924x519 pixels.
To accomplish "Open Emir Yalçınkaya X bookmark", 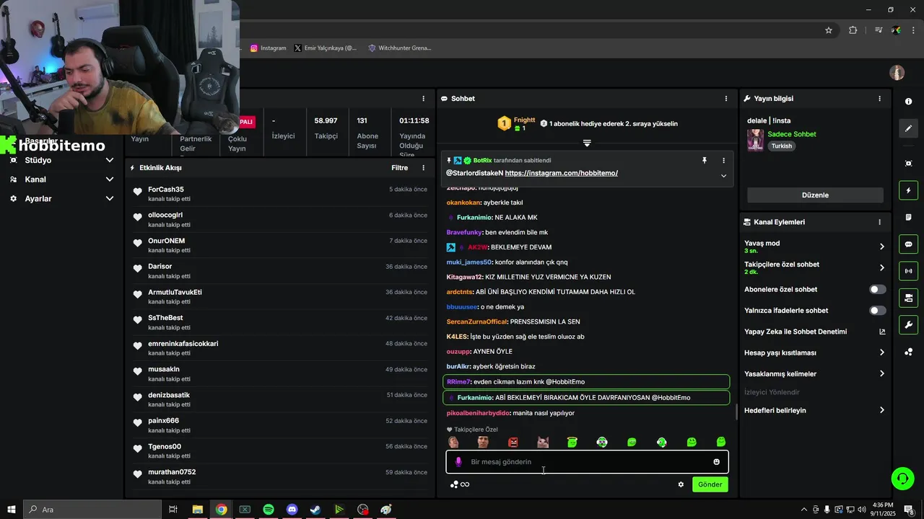I will tap(326, 48).
